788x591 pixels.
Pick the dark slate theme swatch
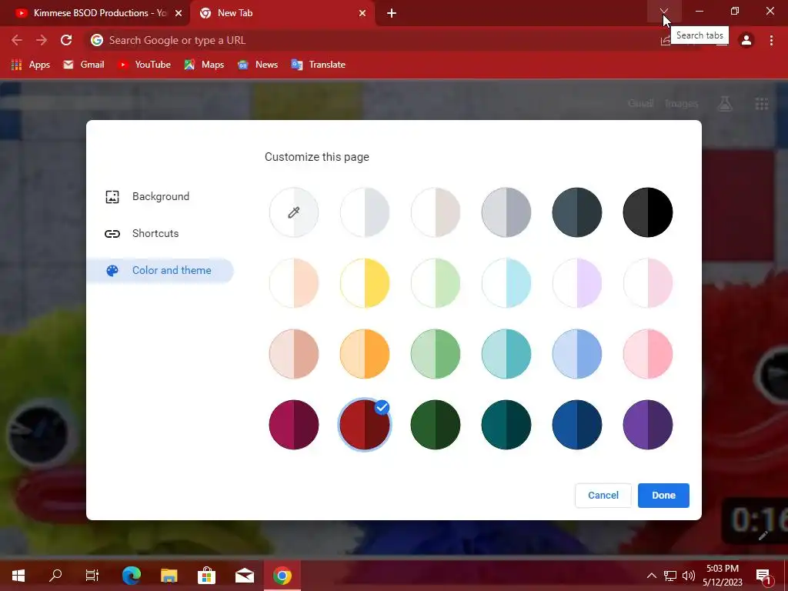tap(577, 212)
